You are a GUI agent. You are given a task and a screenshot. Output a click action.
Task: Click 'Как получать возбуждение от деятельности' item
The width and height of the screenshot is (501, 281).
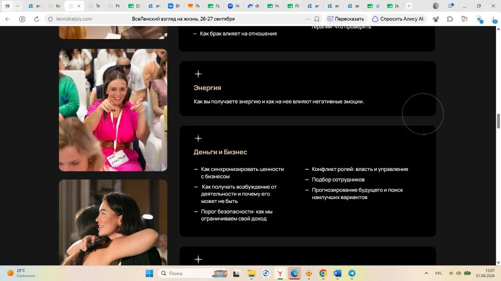pyautogui.click(x=239, y=194)
